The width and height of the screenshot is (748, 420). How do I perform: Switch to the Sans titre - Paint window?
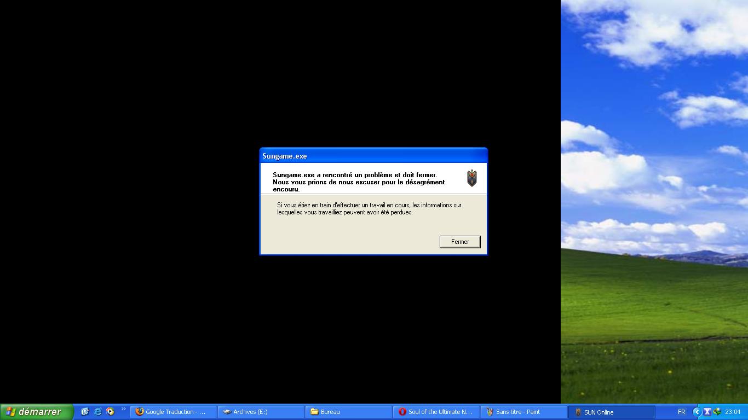click(x=524, y=412)
